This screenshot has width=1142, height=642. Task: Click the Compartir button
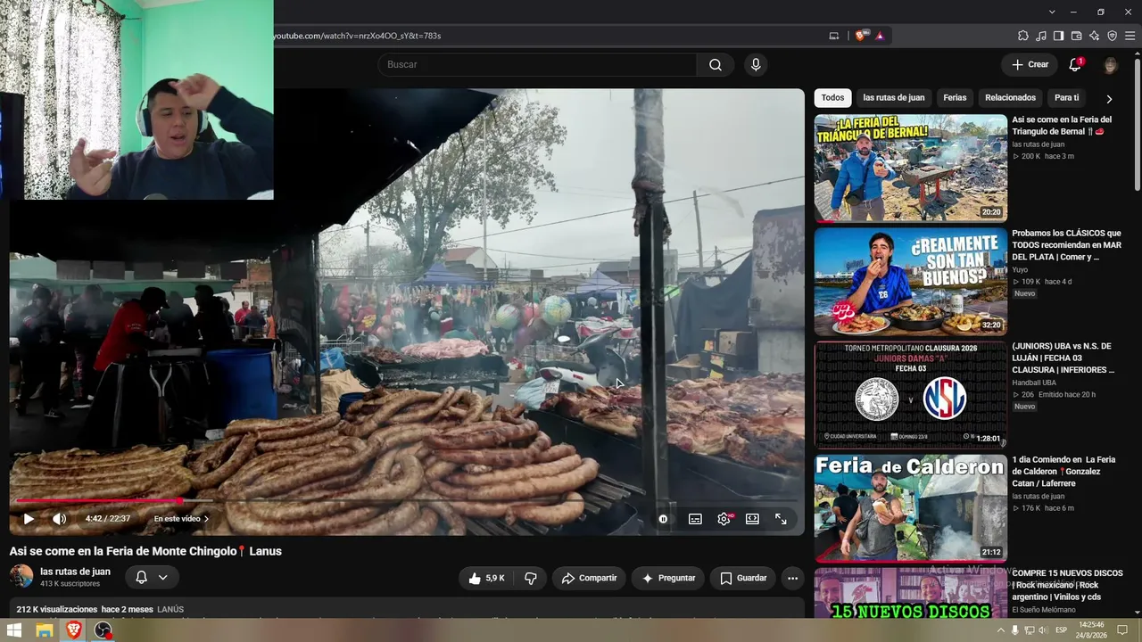589,578
